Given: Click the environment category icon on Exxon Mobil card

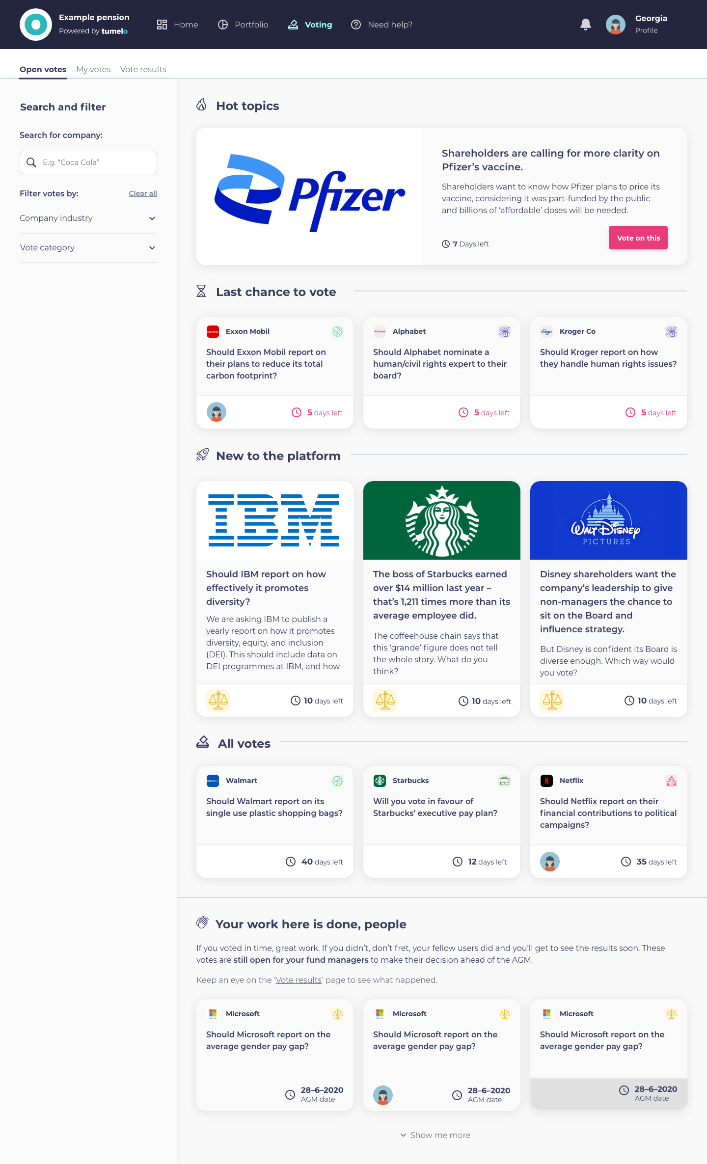Looking at the screenshot, I should pos(338,332).
